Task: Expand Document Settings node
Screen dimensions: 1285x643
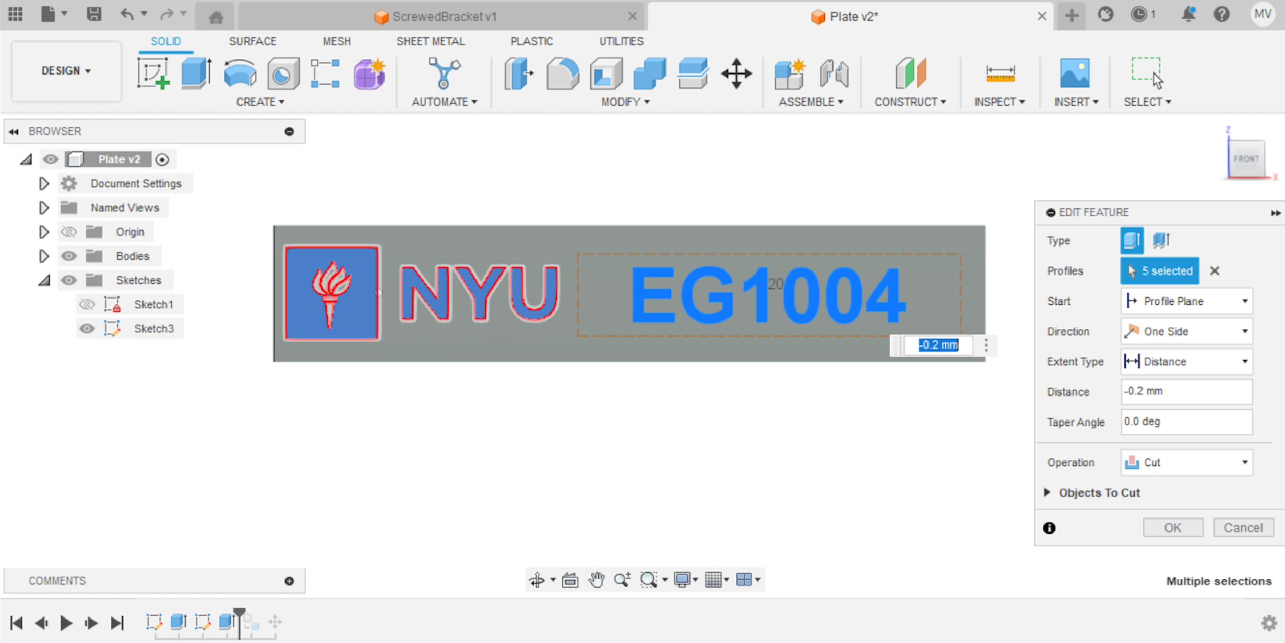Action: (x=44, y=184)
